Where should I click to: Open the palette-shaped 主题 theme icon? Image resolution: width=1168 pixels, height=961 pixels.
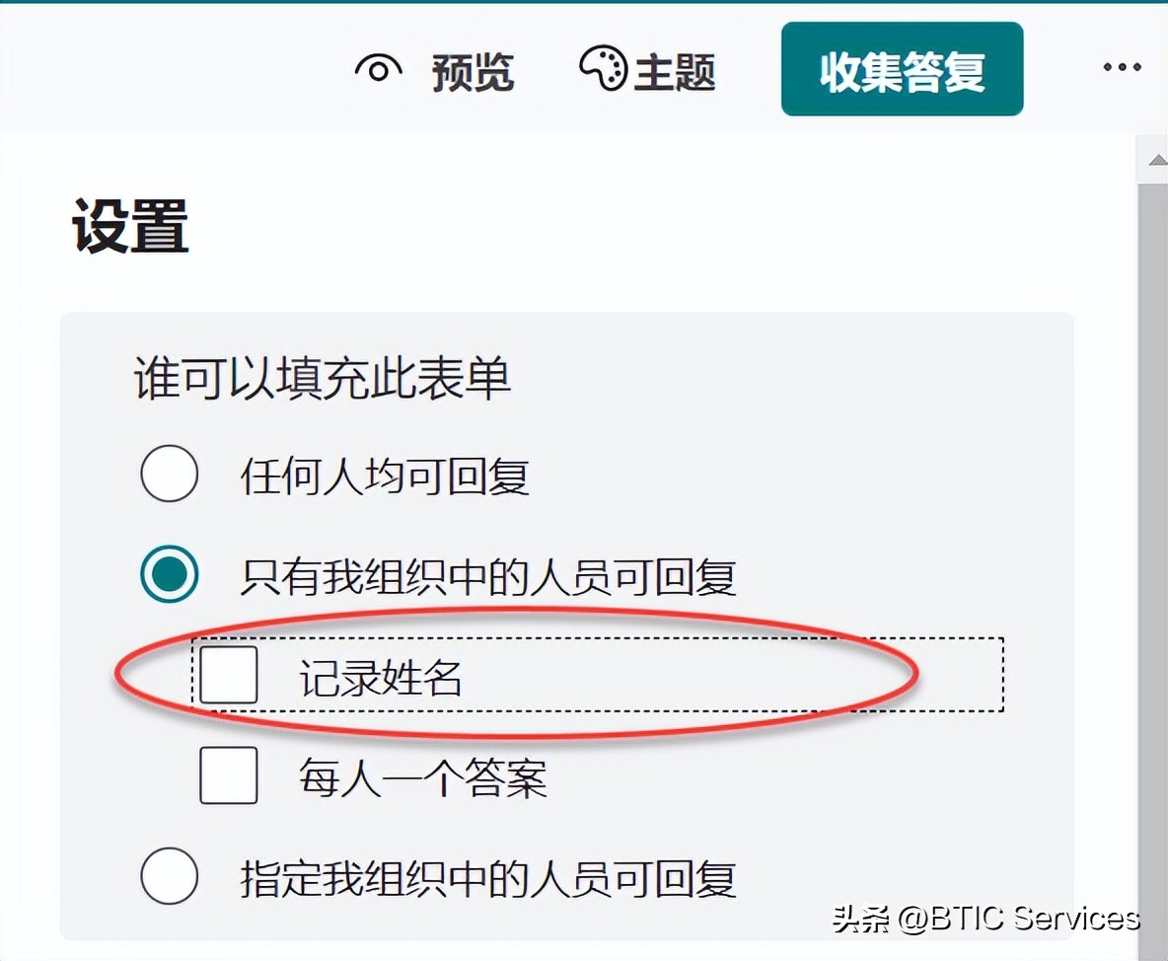click(600, 67)
